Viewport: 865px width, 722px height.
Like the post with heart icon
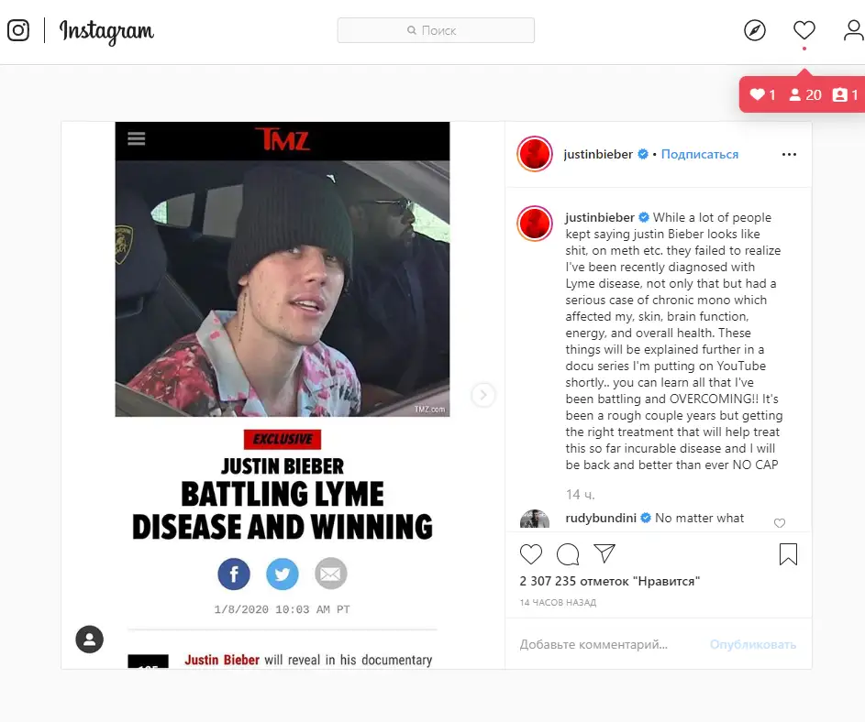pyautogui.click(x=531, y=554)
